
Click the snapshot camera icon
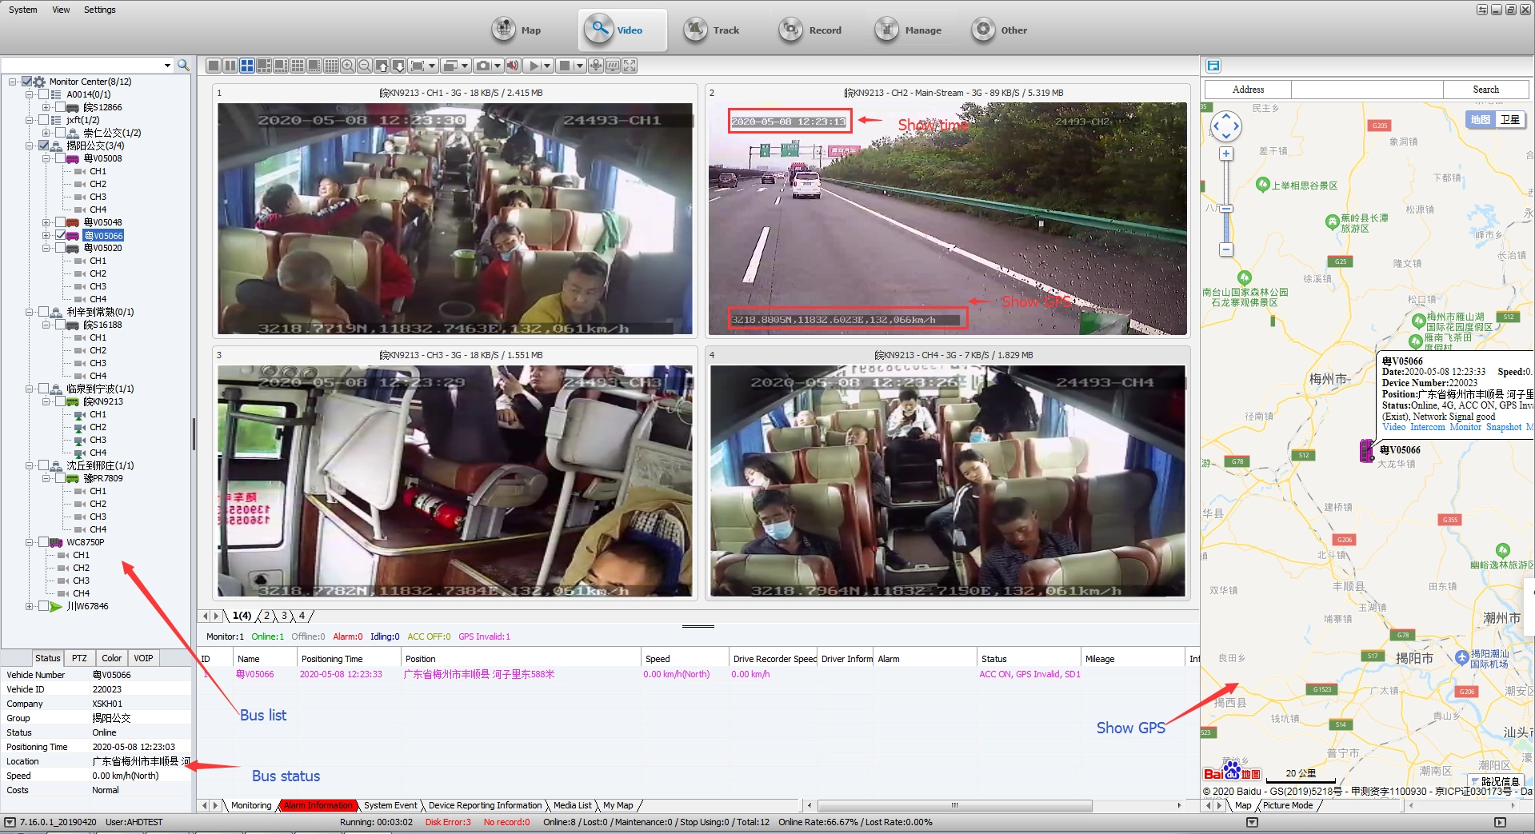pos(482,66)
